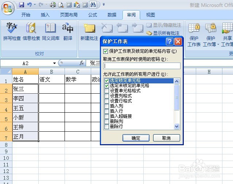Check the 插入行 permission
This screenshot has height=184, width=233.
106,111
